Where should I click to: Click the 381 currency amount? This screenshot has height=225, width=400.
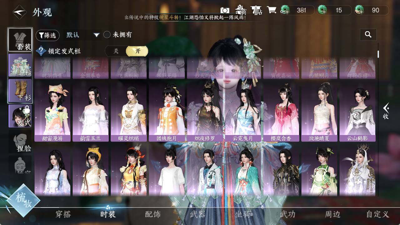tap(301, 10)
